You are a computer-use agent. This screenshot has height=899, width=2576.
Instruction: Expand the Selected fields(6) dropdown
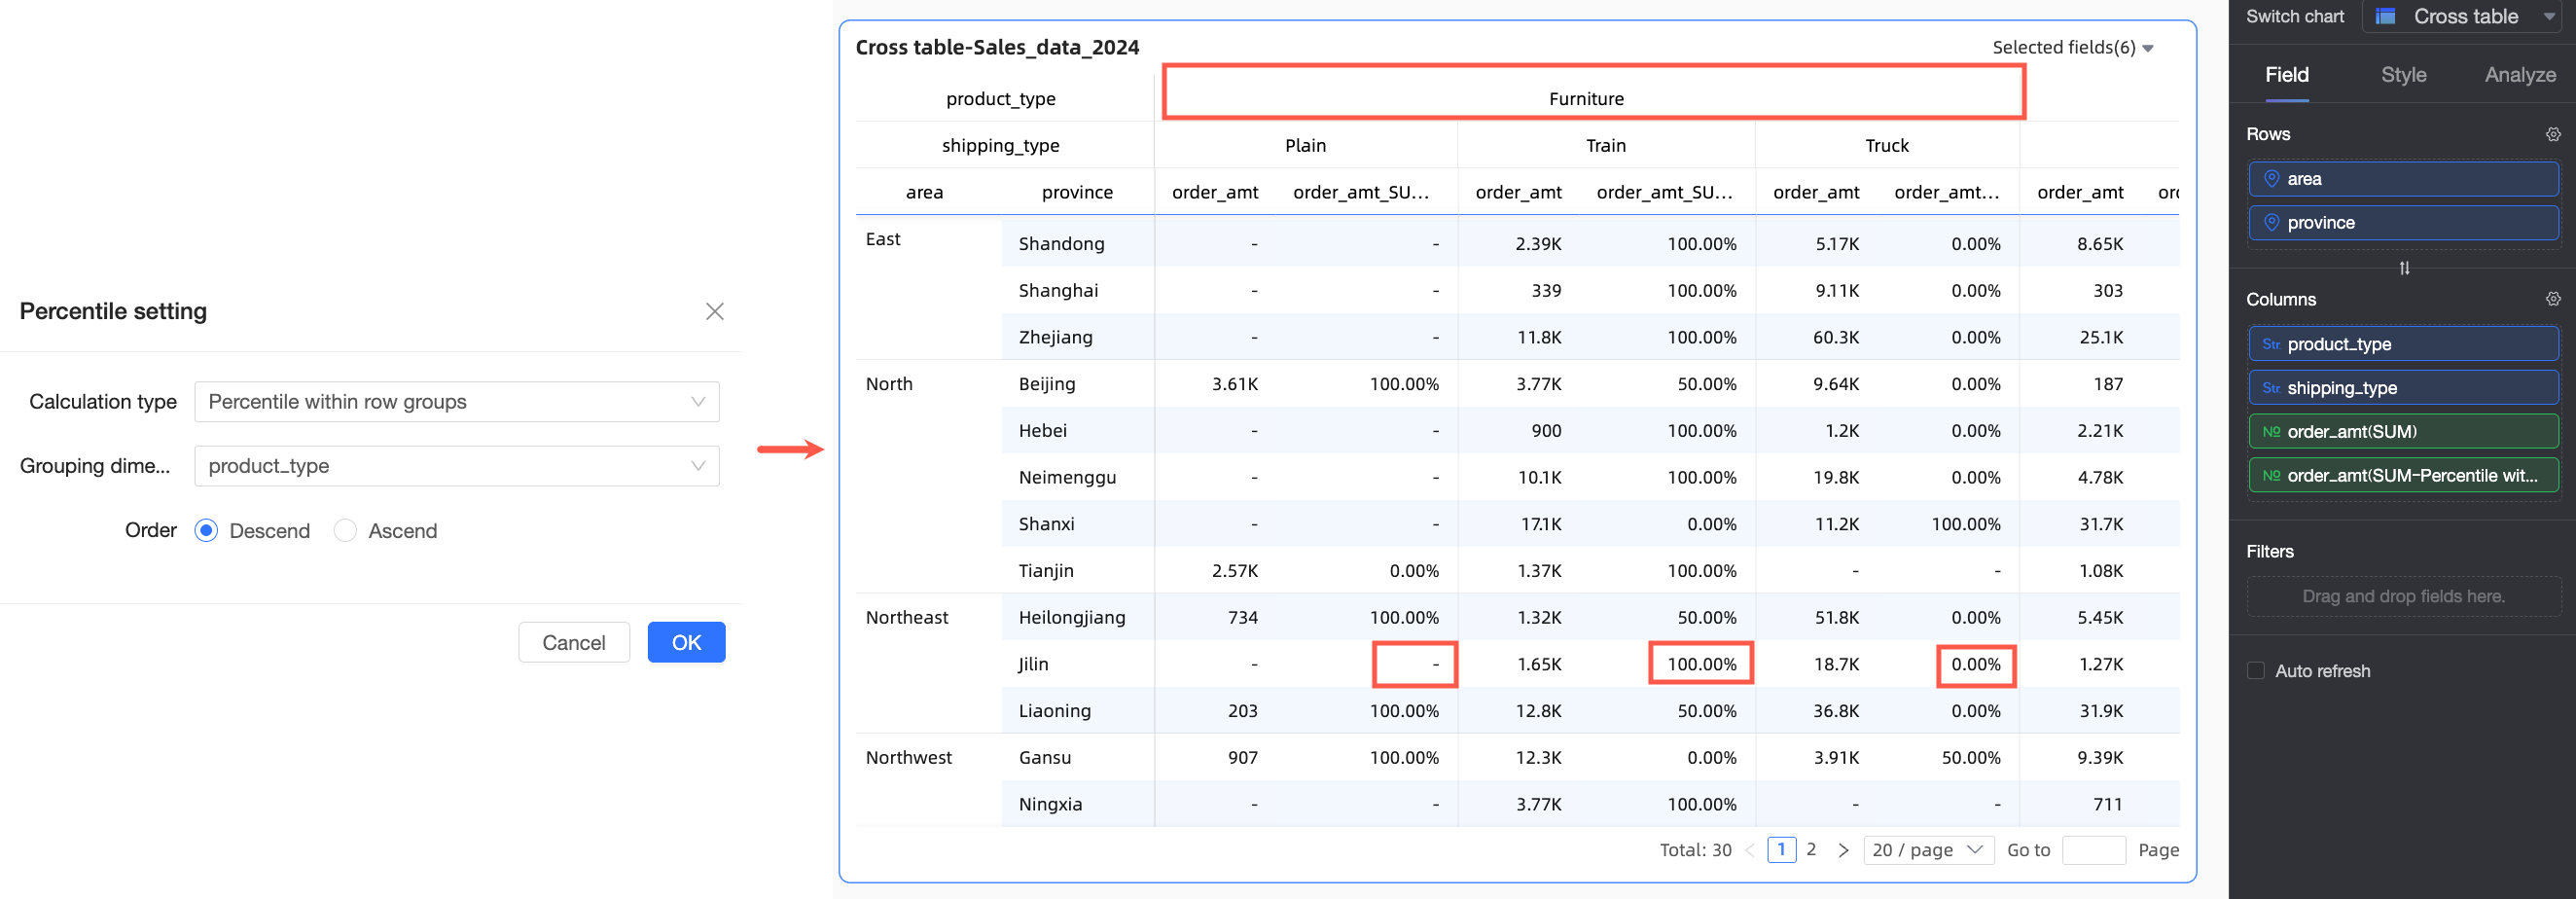[2073, 47]
